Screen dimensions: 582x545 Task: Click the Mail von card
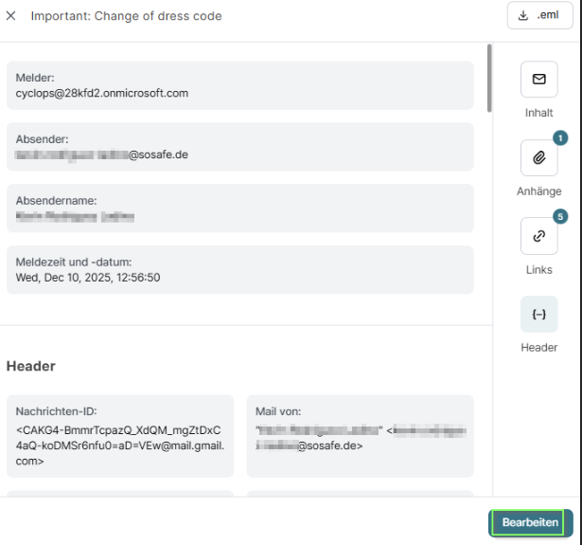[x=360, y=435]
